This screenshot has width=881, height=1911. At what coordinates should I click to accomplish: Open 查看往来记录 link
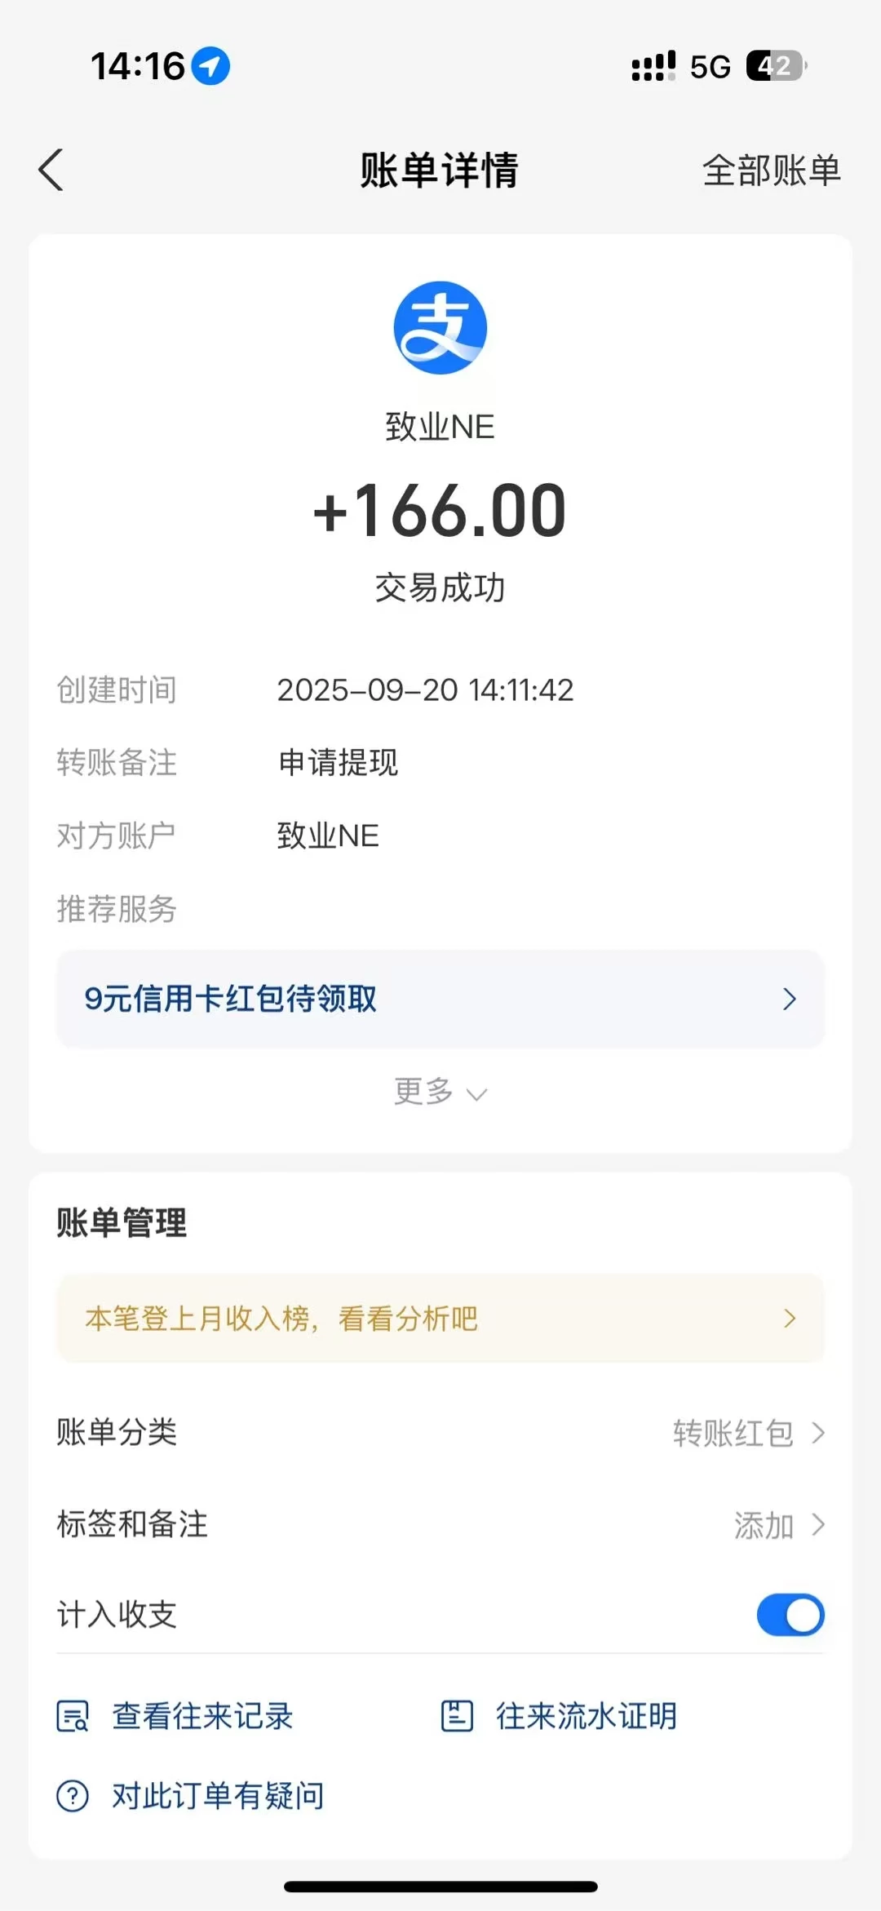pyautogui.click(x=202, y=1716)
